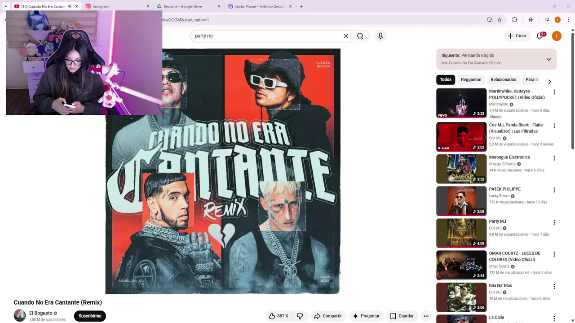
Task: Open the YouTube account avatar menu
Action: pyautogui.click(x=557, y=36)
